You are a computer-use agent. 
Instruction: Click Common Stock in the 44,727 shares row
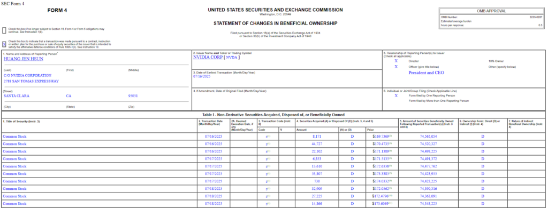[14, 144]
